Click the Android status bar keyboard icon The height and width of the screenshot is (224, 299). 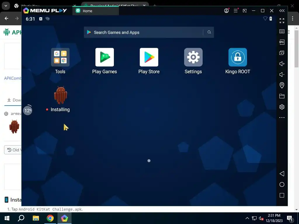coord(41,19)
